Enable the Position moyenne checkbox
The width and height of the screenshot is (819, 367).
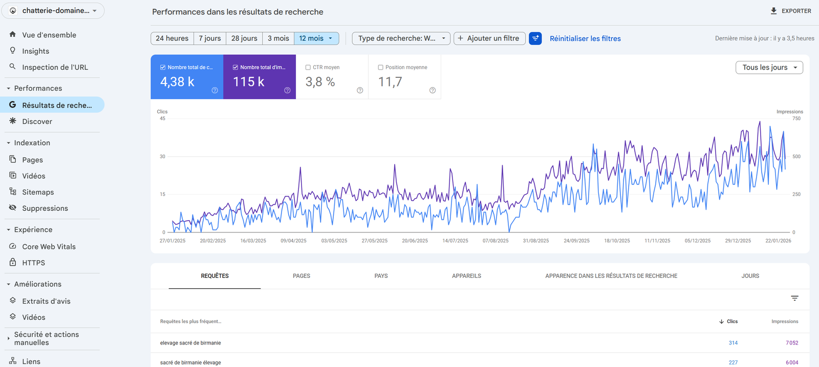[x=381, y=68]
